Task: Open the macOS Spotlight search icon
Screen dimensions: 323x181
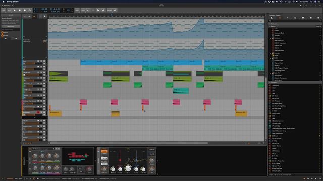Action: click(311, 2)
